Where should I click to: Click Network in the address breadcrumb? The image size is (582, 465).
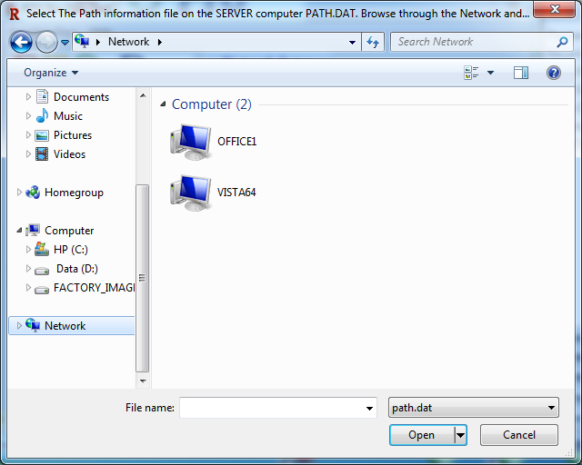coord(128,42)
